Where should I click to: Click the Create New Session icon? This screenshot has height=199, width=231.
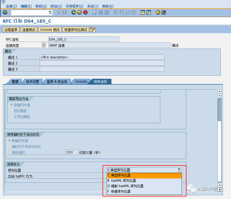tap(142, 12)
